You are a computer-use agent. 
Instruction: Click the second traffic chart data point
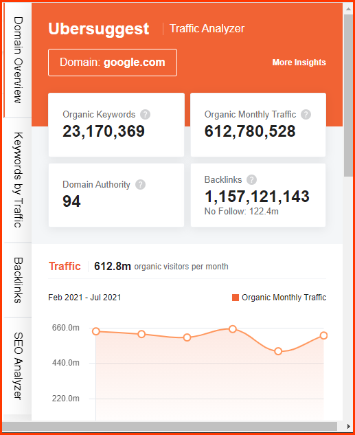141,334
